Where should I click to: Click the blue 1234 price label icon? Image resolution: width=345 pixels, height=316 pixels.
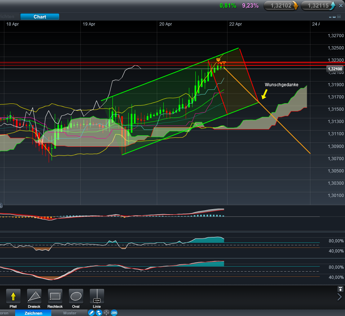point(114,313)
